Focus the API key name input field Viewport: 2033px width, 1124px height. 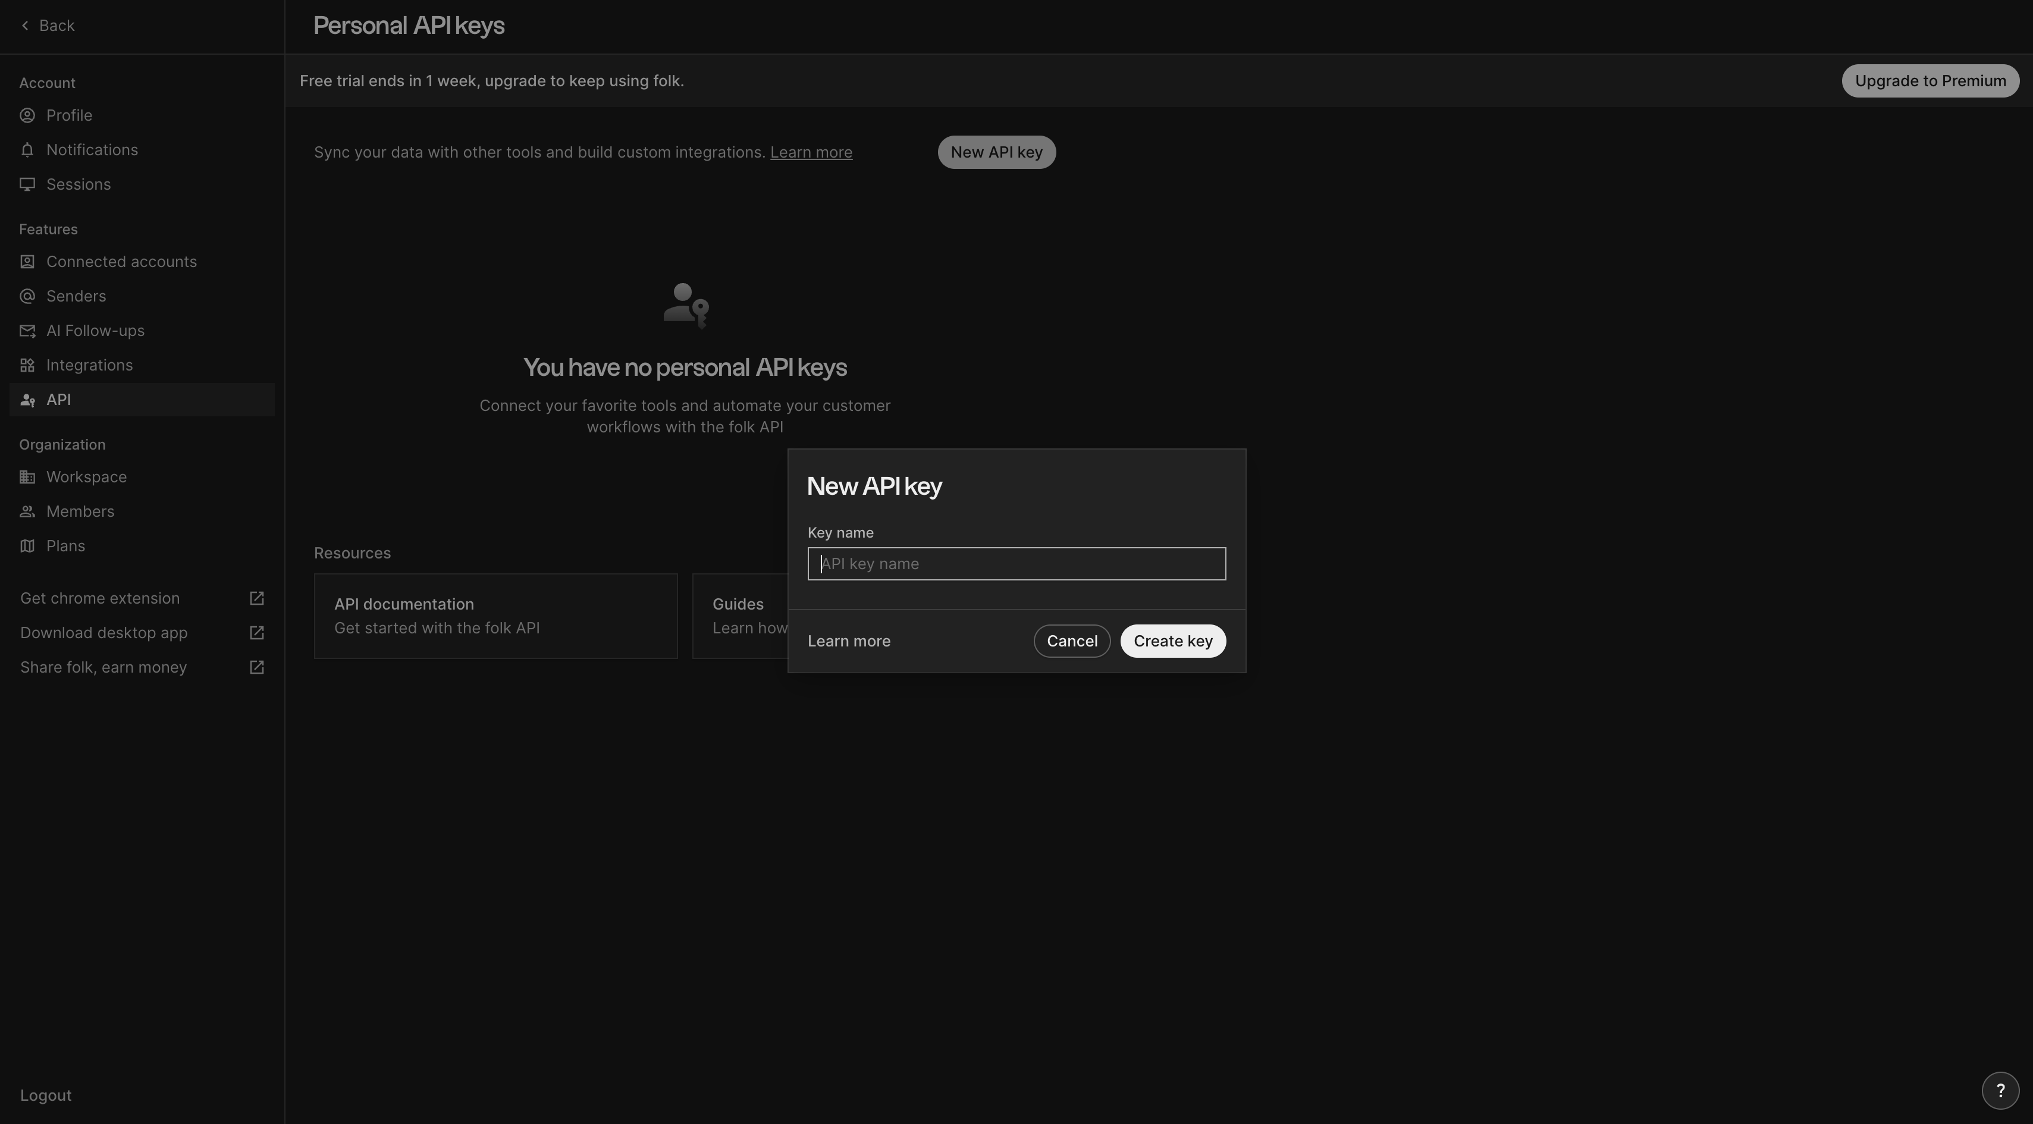pyautogui.click(x=1017, y=564)
